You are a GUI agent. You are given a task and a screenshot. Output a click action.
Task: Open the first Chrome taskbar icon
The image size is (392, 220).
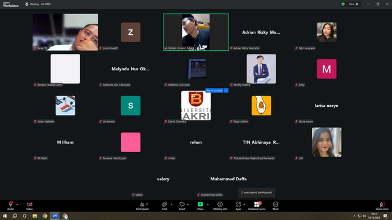coord(45,216)
